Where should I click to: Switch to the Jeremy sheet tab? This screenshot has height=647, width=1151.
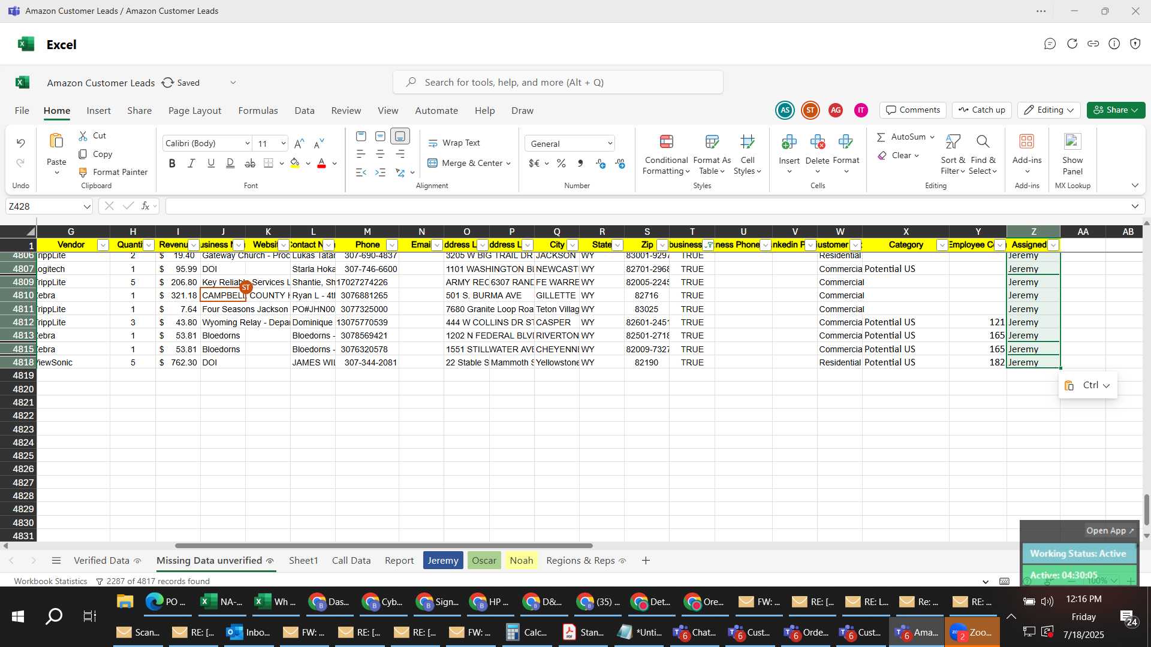[x=443, y=561]
